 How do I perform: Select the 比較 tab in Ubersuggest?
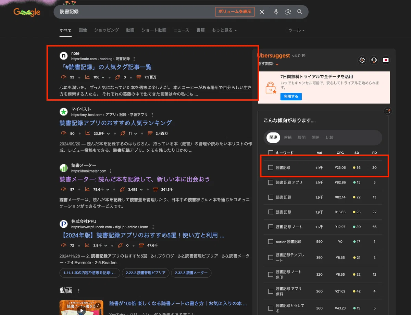329,137
